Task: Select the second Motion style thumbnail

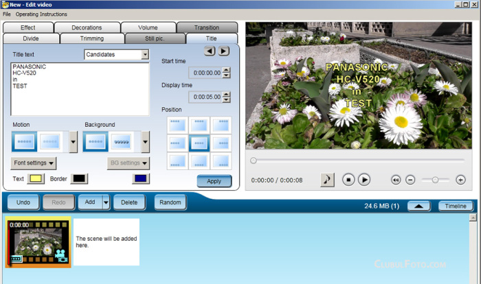Action: (x=50, y=141)
